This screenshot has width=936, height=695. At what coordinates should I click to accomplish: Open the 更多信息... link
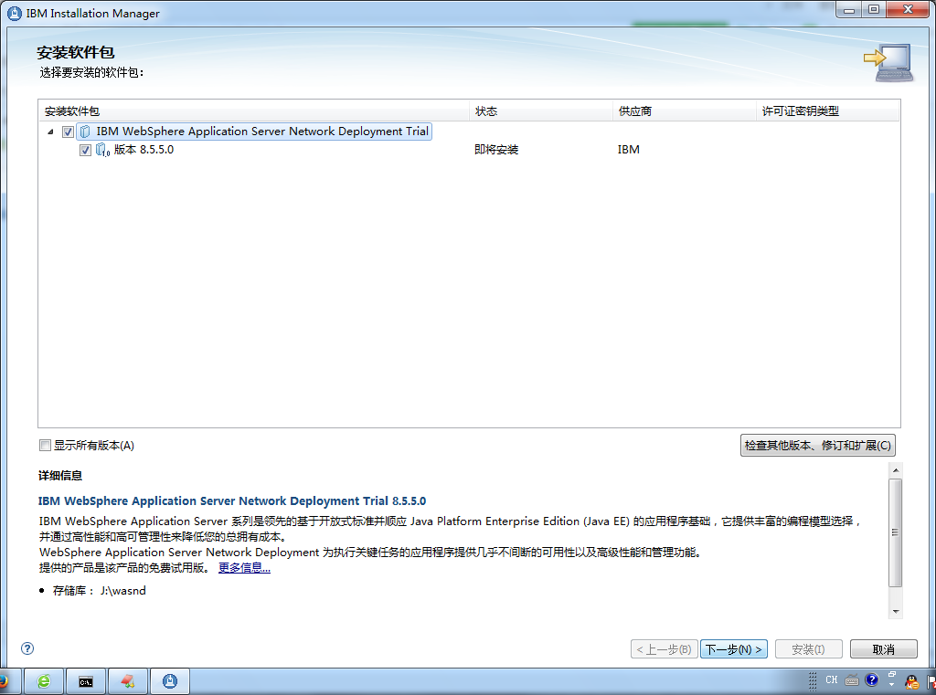(x=244, y=568)
